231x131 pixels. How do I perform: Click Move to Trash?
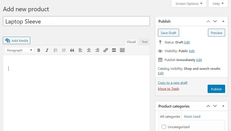(x=168, y=89)
